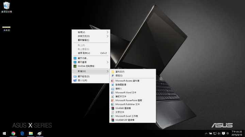Create a new 資料夾(F) folder
This screenshot has height=137, width=245.
click(132, 72)
